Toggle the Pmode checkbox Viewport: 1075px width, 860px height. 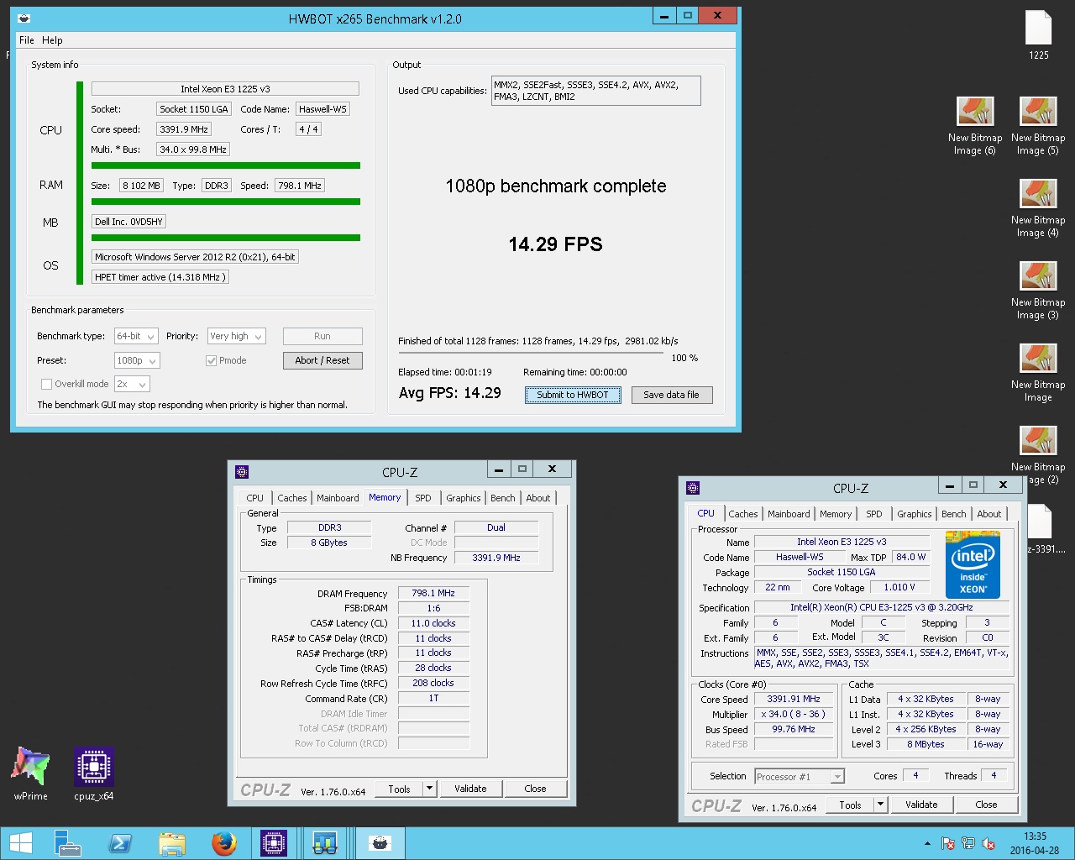(212, 360)
